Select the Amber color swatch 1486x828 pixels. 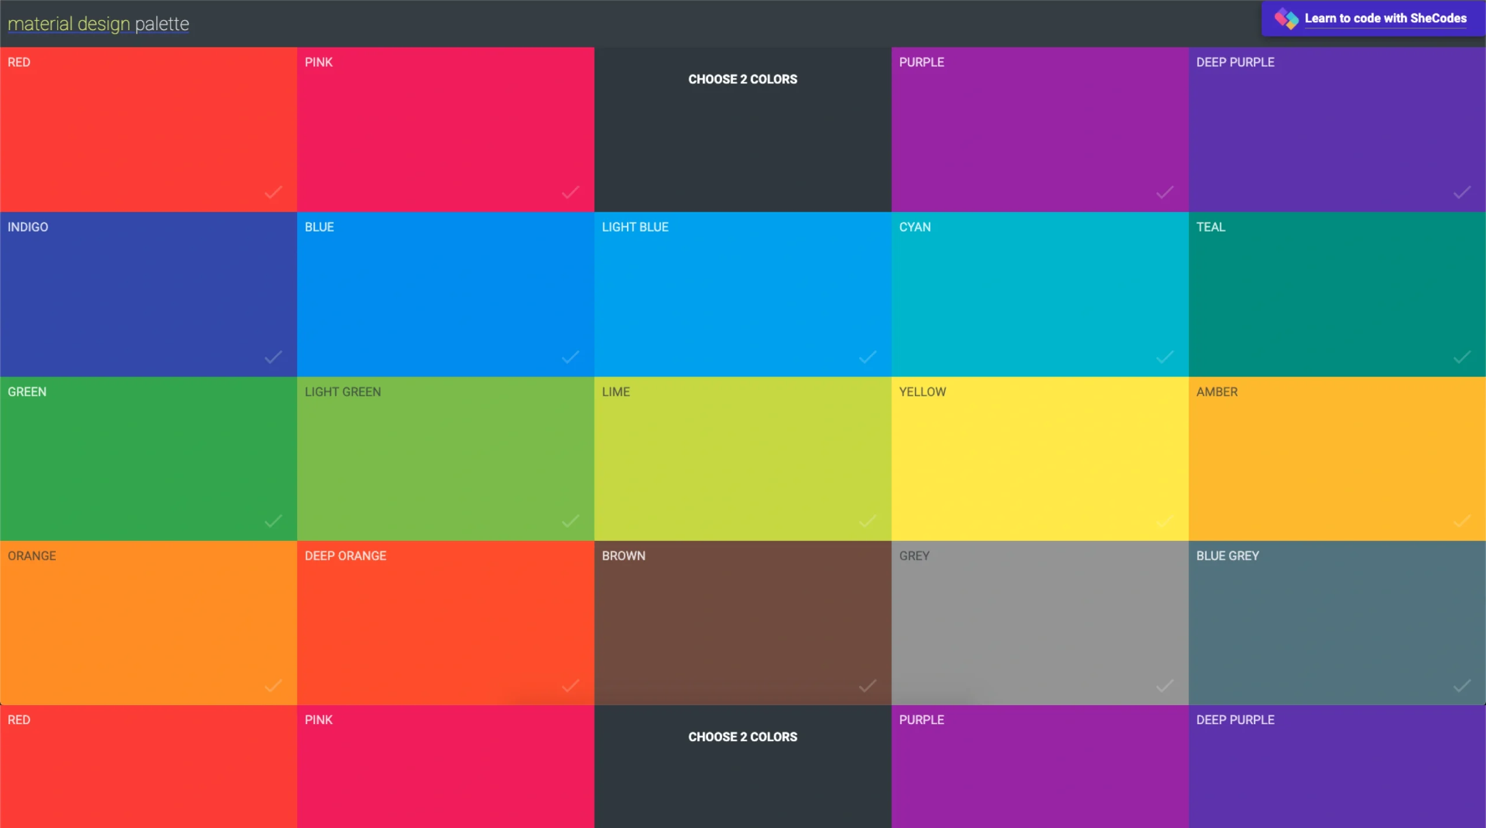click(1337, 458)
